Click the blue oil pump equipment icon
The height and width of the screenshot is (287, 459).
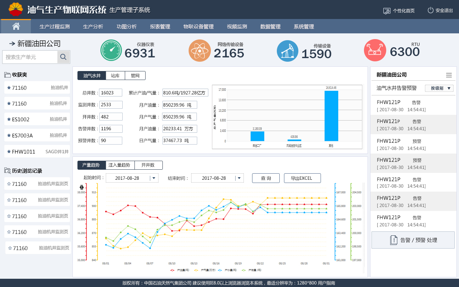tap(288, 51)
